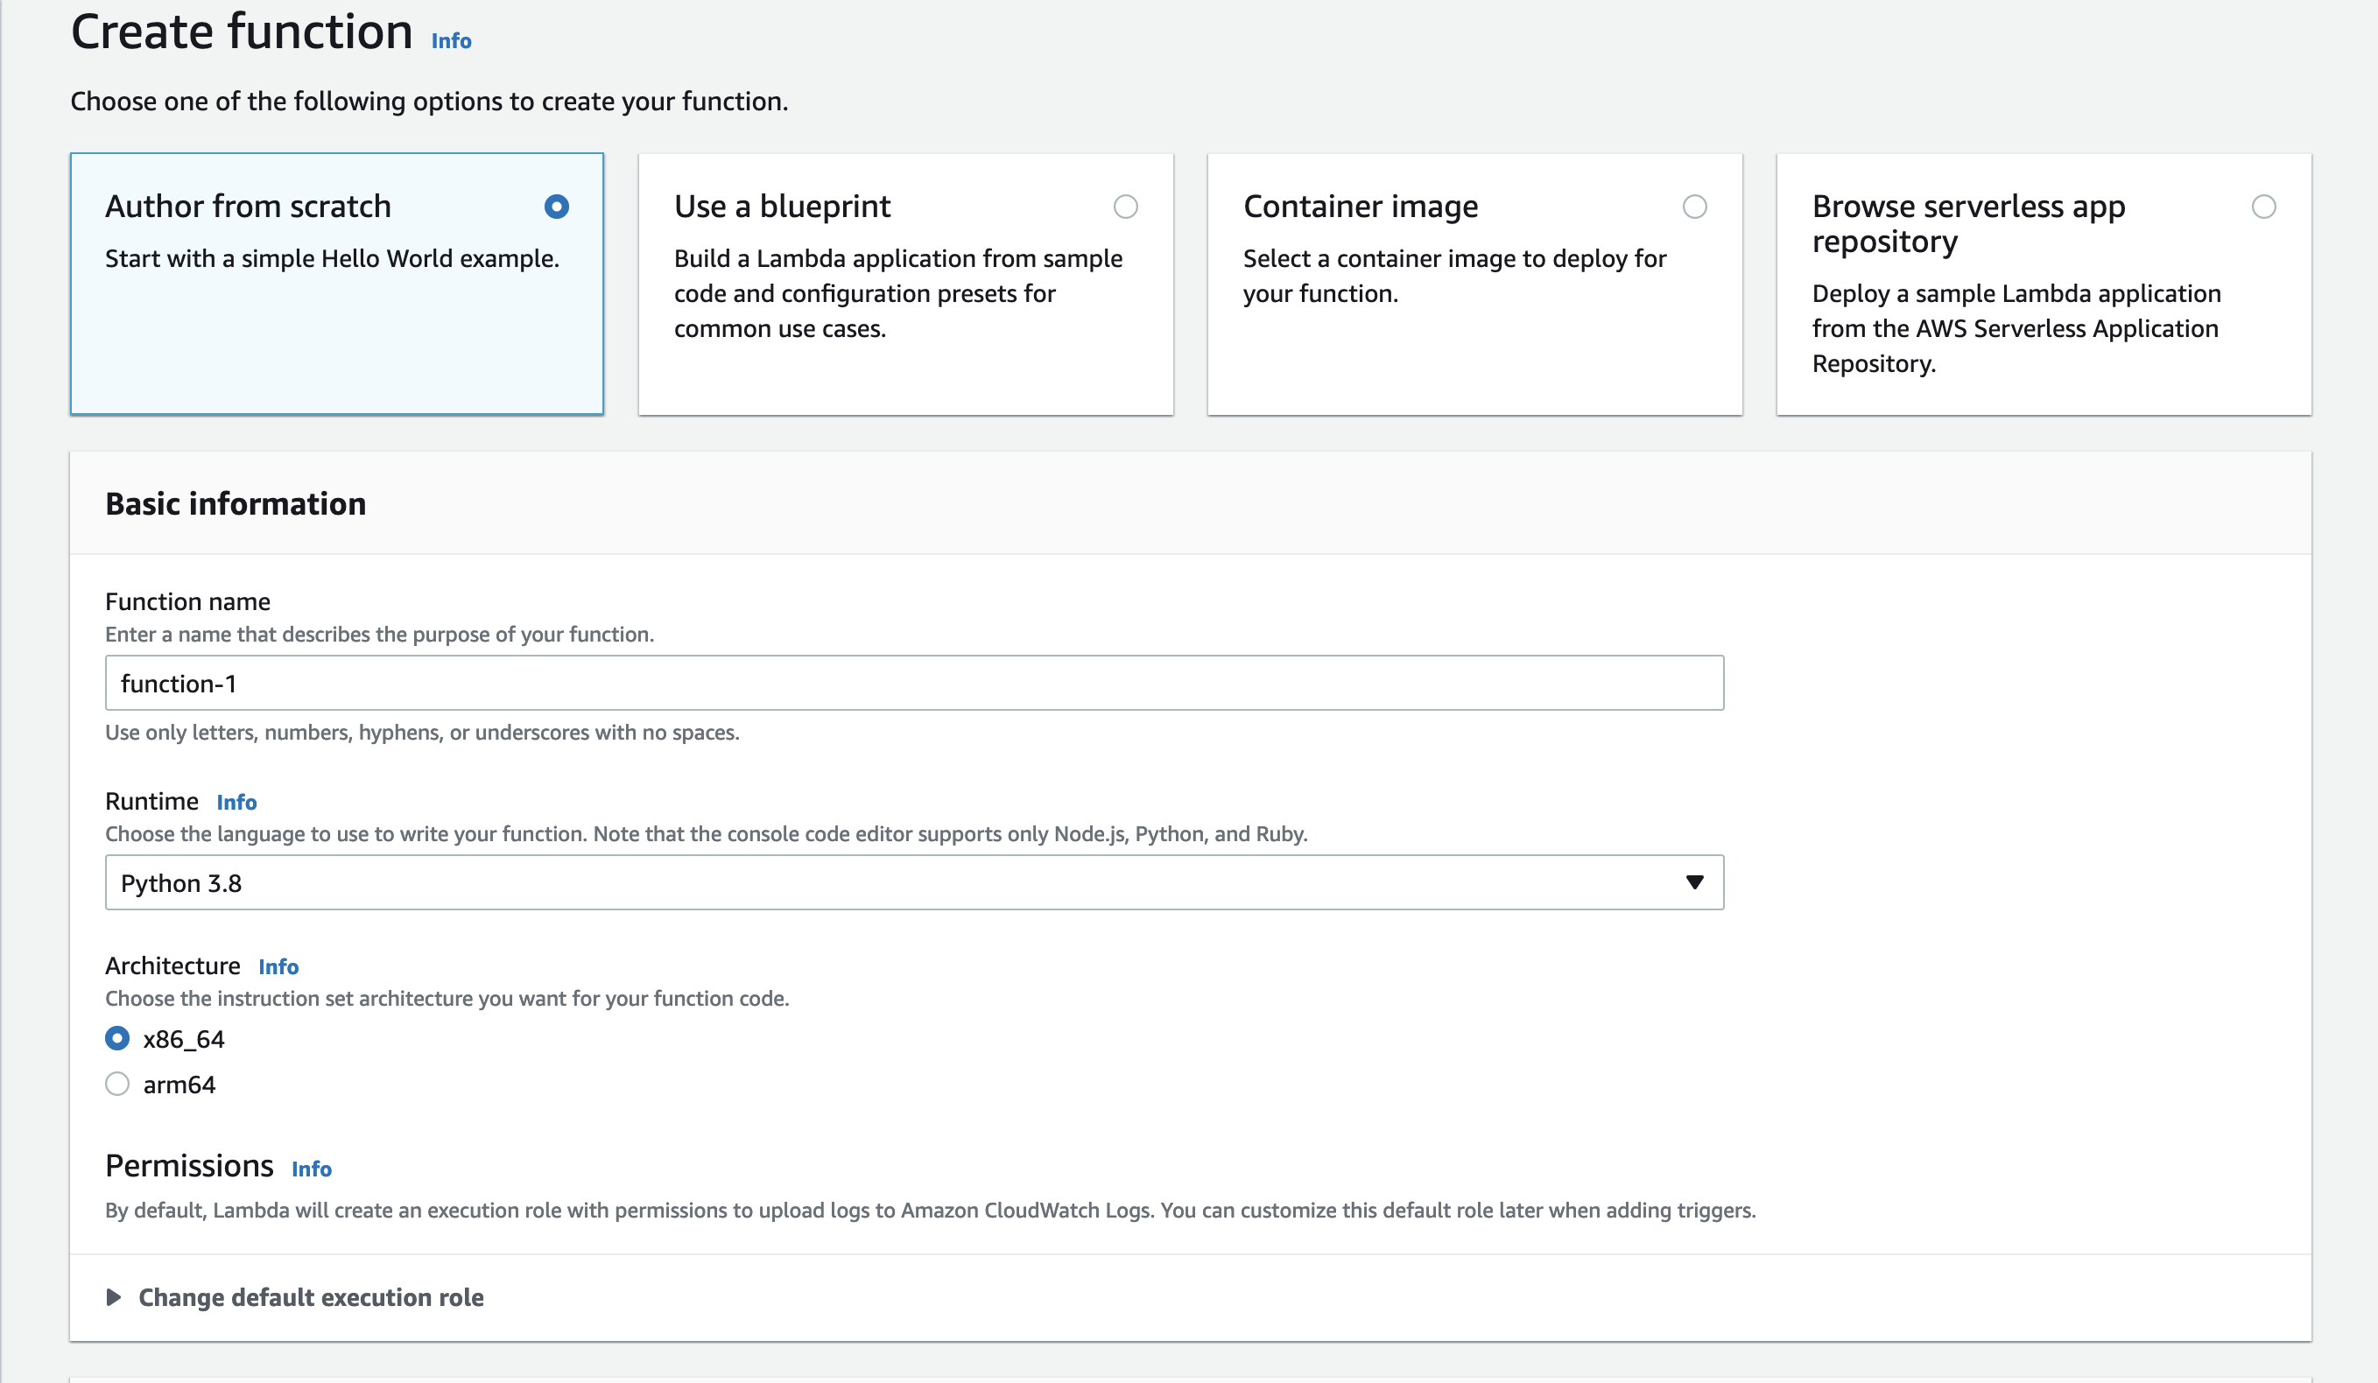Screen dimensions: 2378x1383
Task: Open the Info link beside Create function heading
Action: [x=449, y=40]
